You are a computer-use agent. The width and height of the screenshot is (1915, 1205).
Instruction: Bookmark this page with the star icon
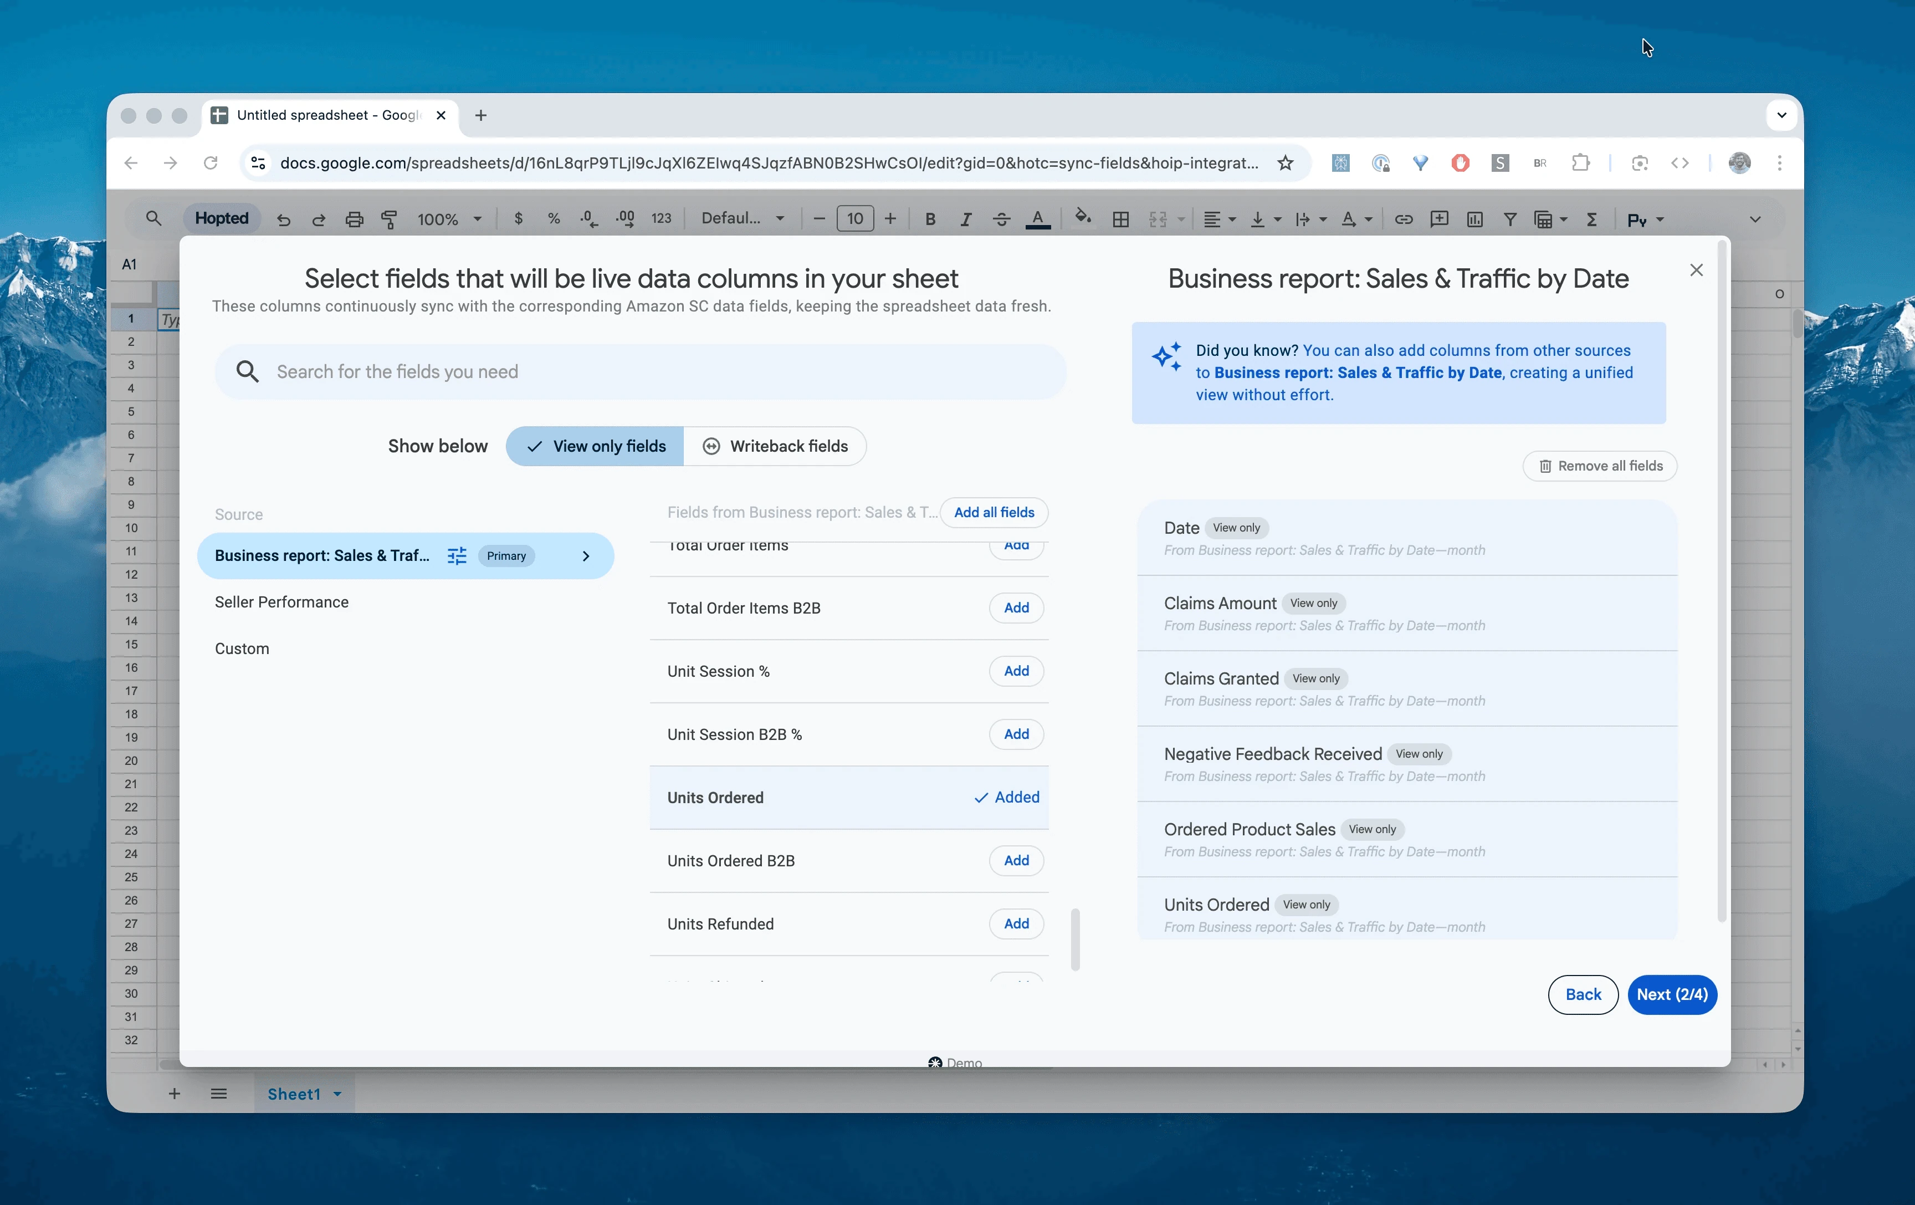[1285, 163]
